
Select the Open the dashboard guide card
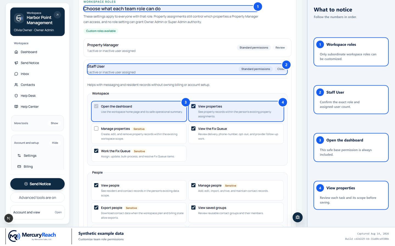(351, 147)
